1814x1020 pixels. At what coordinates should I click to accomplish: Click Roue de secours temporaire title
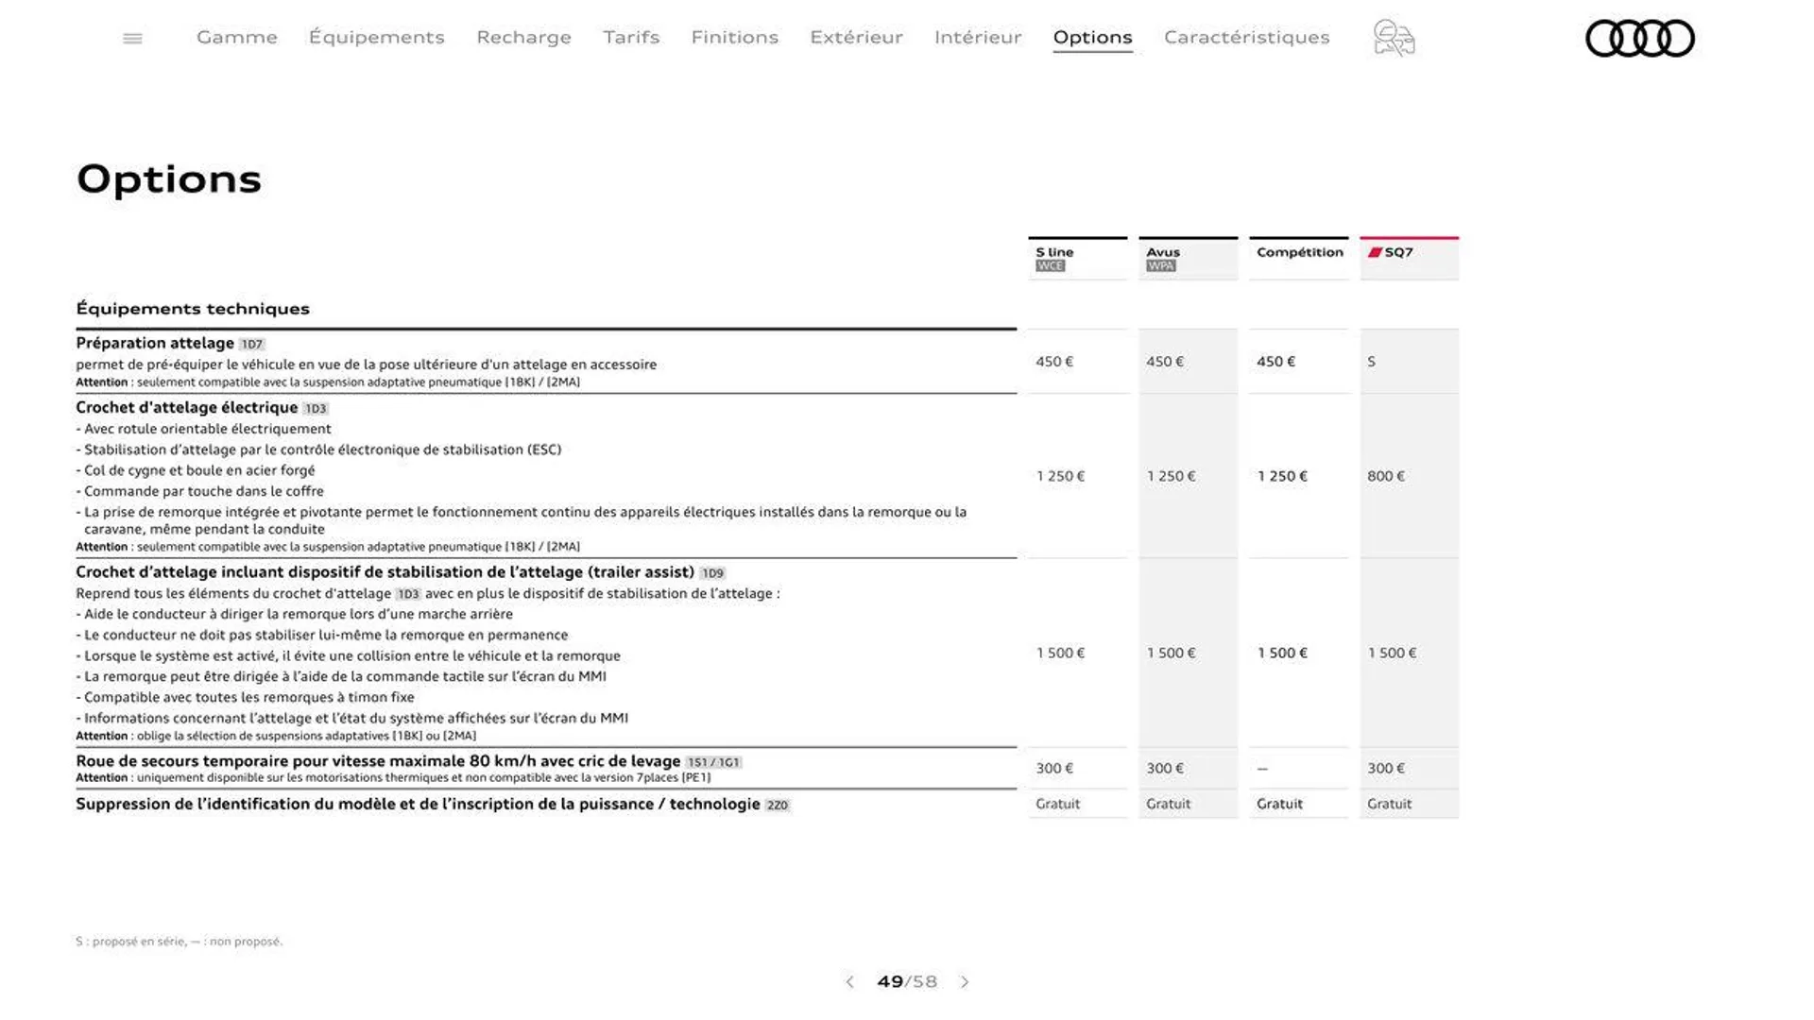pyautogui.click(x=378, y=761)
